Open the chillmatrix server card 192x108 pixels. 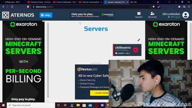[x=127, y=50]
